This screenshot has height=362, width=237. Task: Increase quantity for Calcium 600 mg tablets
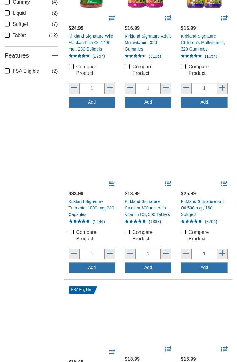tap(166, 254)
